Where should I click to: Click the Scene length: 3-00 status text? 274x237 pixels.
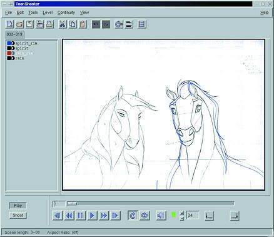point(22,232)
